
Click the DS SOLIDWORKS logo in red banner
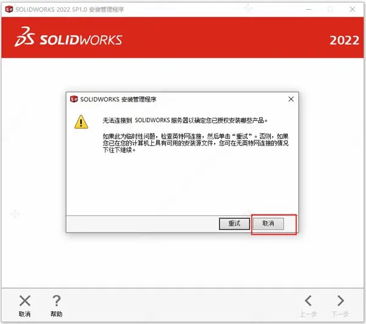(x=68, y=37)
